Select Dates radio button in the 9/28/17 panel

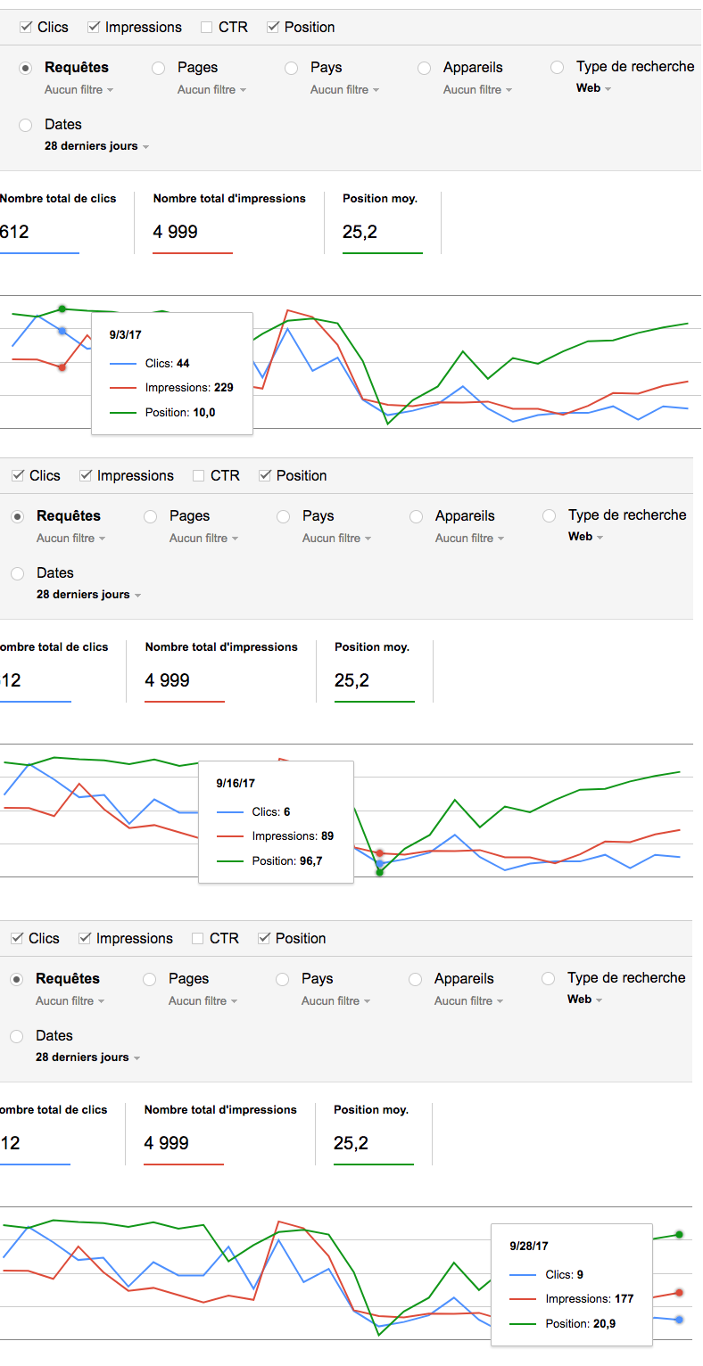point(17,1037)
